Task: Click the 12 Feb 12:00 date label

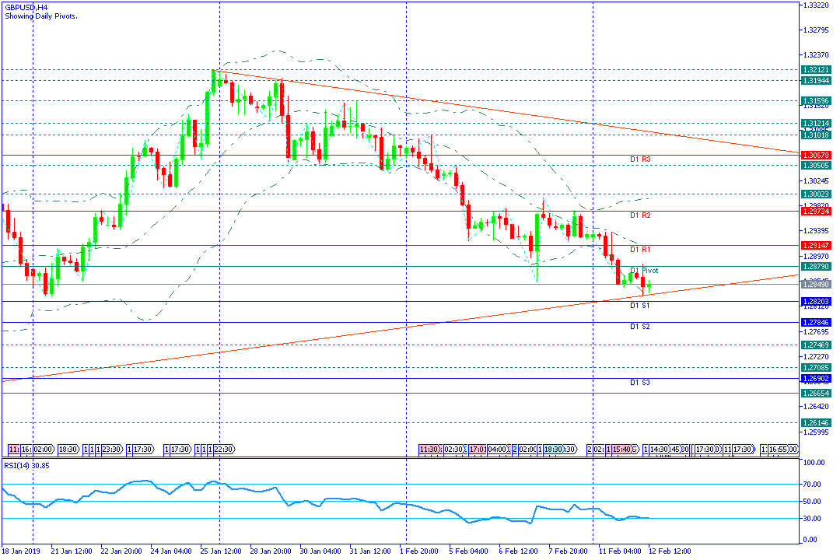Action: coord(670,551)
